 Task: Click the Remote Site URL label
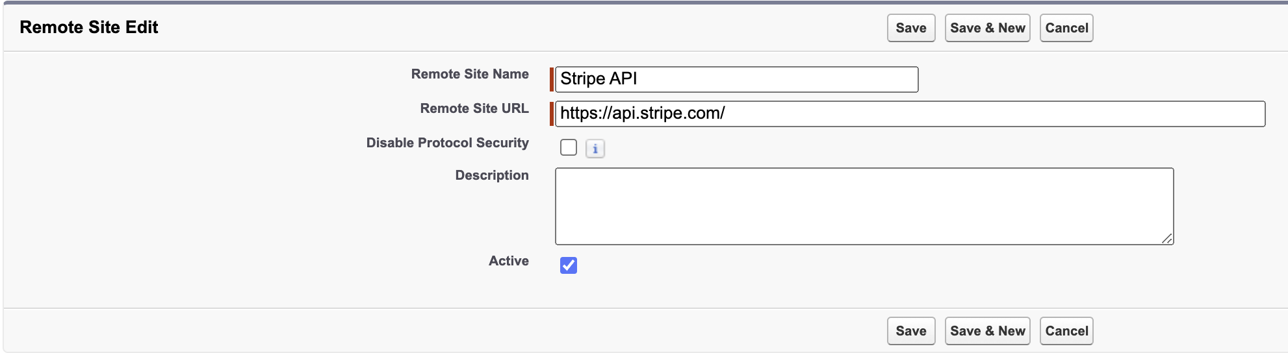[474, 108]
